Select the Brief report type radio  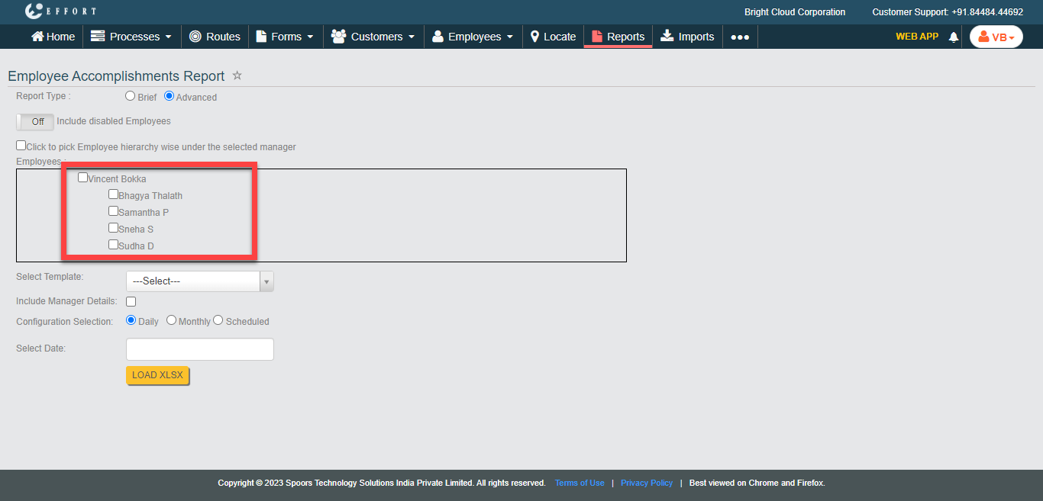click(x=131, y=96)
